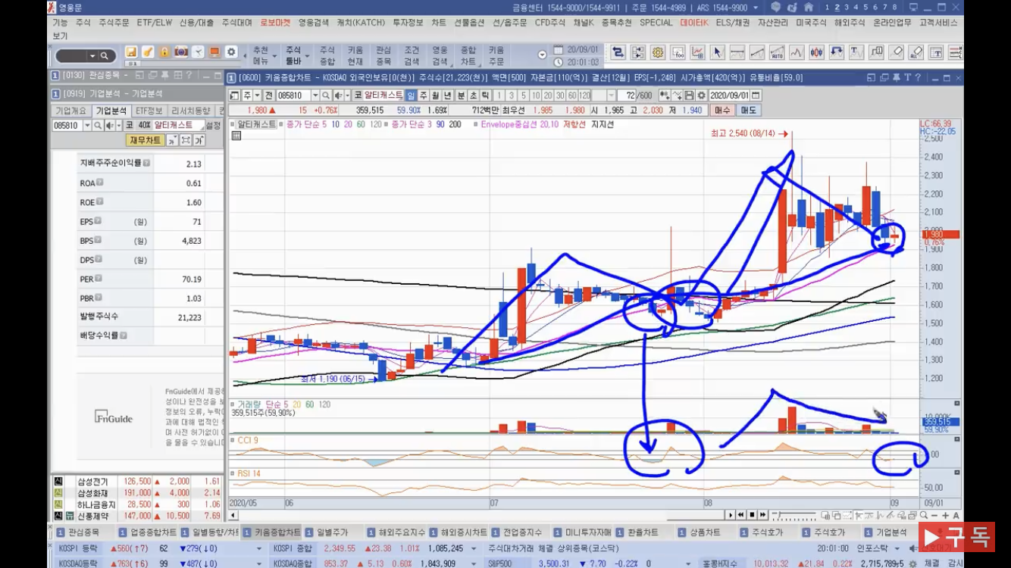1011x568 pixels.
Task: Open the calendar picker beside 2020/09/01
Action: tap(756, 95)
